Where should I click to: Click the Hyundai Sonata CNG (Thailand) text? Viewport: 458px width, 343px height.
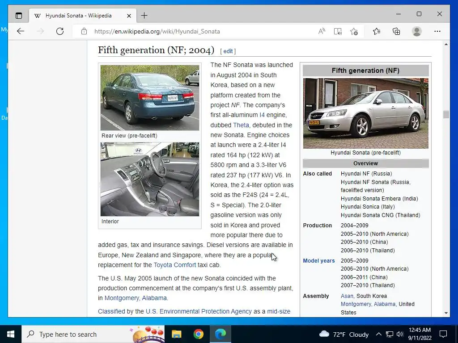pyautogui.click(x=381, y=215)
